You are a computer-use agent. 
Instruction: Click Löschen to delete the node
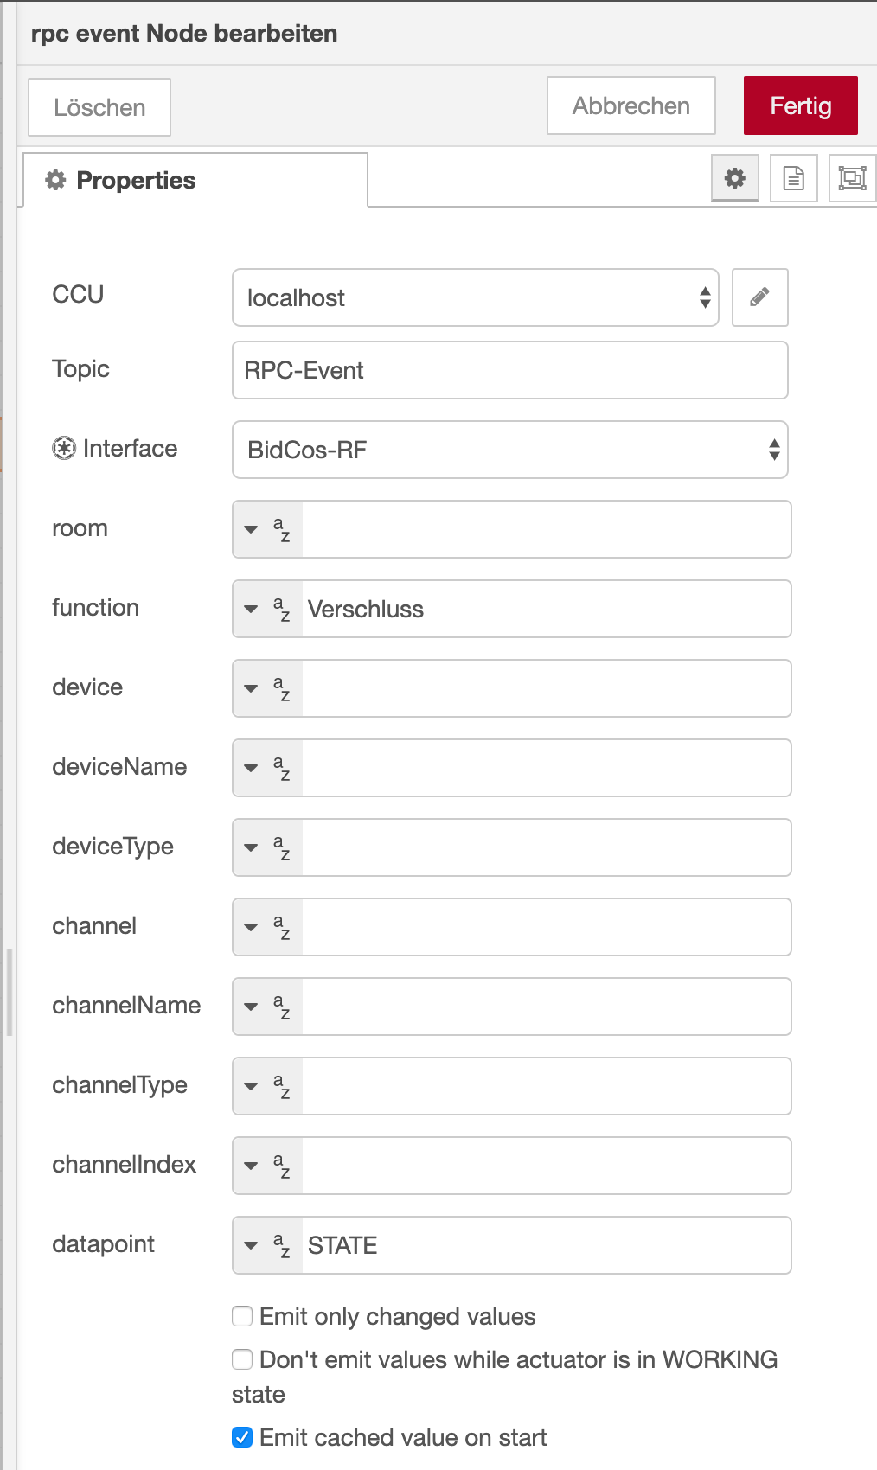pyautogui.click(x=99, y=106)
